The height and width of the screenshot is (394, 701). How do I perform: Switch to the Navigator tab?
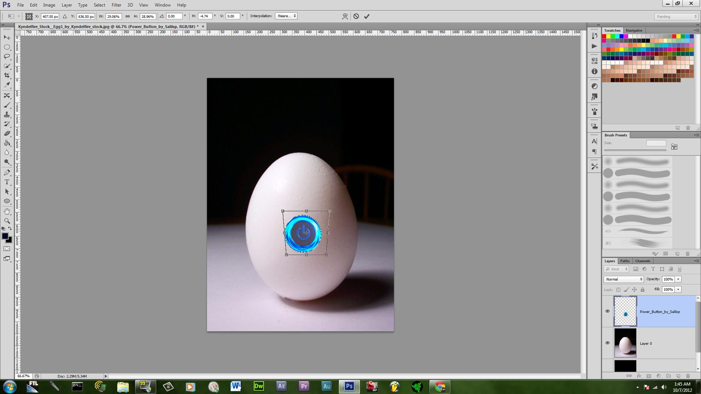[634, 30]
